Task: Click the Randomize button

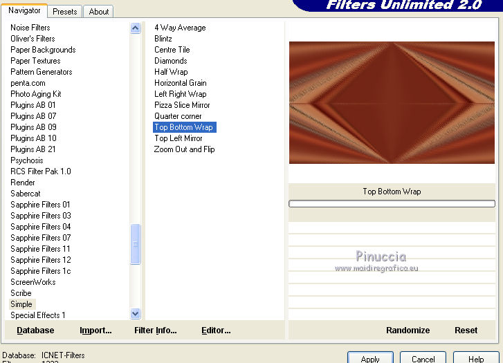Action: point(408,331)
